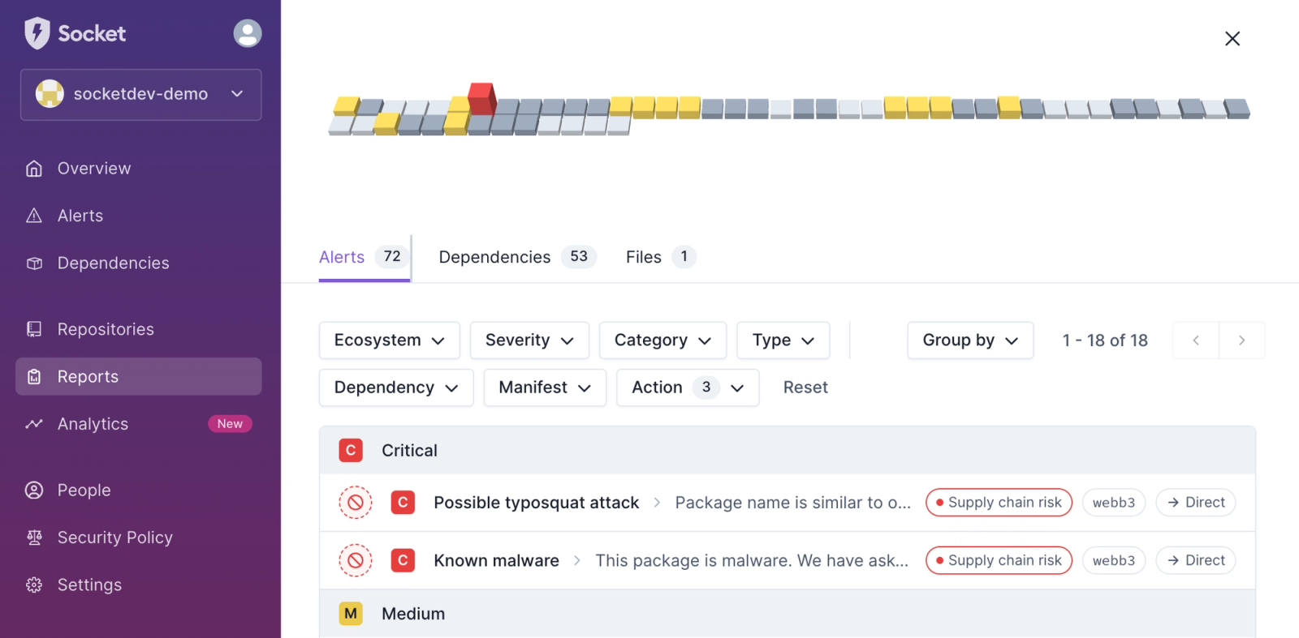This screenshot has height=638, width=1299.
Task: Click the Dependencies box icon
Action: tap(34, 263)
